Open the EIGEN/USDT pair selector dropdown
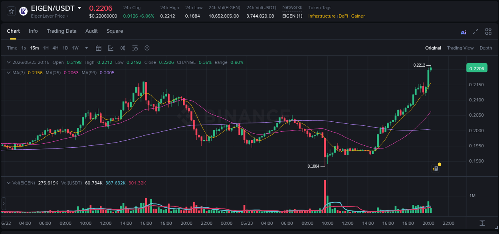Screen dimensions: 499x234 pos(79,8)
